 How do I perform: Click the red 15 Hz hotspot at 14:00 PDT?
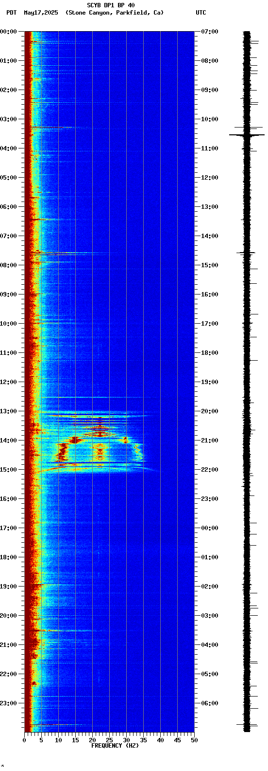[x=75, y=440]
